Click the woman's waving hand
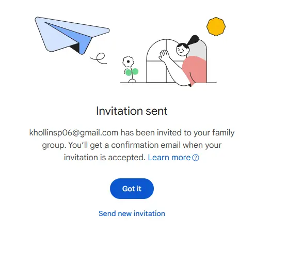 point(164,55)
